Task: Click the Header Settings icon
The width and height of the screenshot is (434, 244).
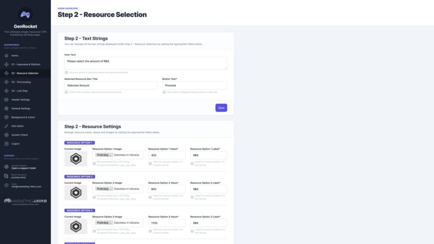Action: (x=6, y=100)
